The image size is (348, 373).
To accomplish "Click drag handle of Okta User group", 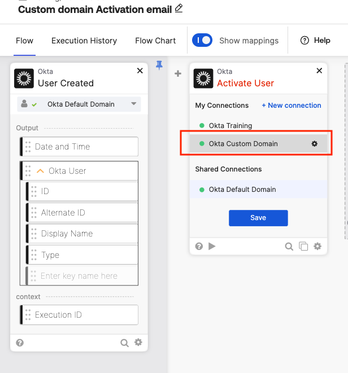I will 28,171.
